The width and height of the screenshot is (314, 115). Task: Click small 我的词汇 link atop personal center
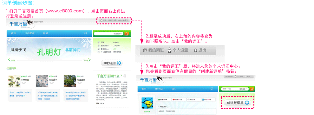click(230, 77)
